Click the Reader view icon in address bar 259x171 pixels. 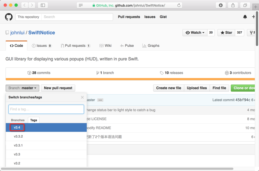point(81,5)
